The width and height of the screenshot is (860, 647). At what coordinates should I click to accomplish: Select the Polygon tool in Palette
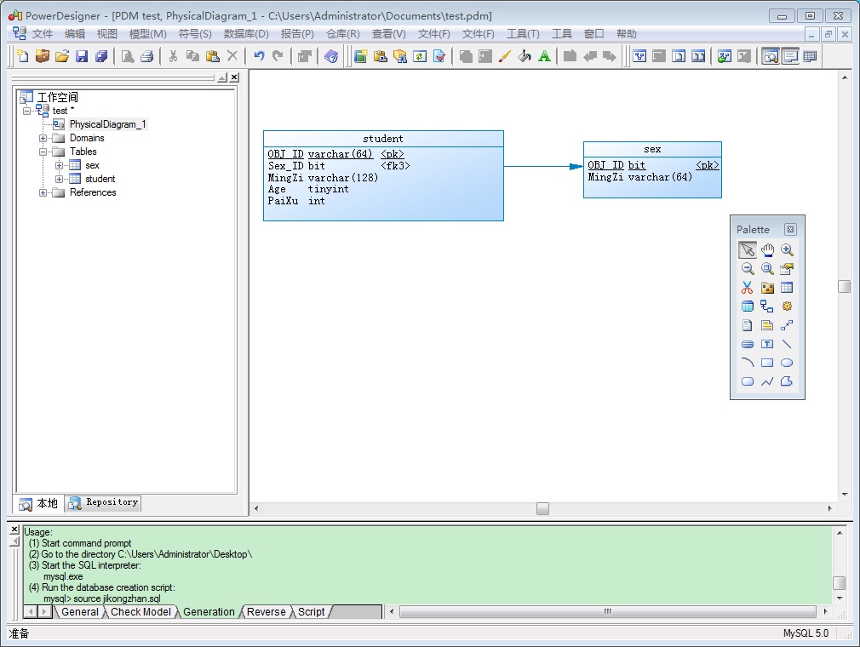(787, 381)
